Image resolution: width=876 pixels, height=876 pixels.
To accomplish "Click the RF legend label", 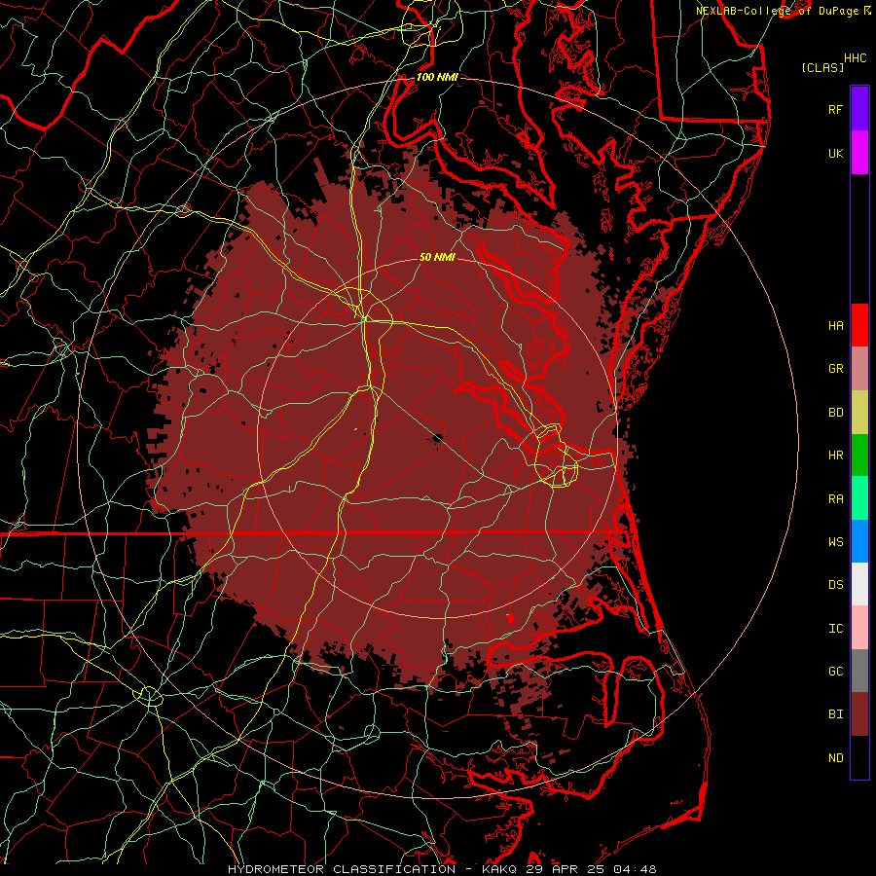I will point(835,109).
